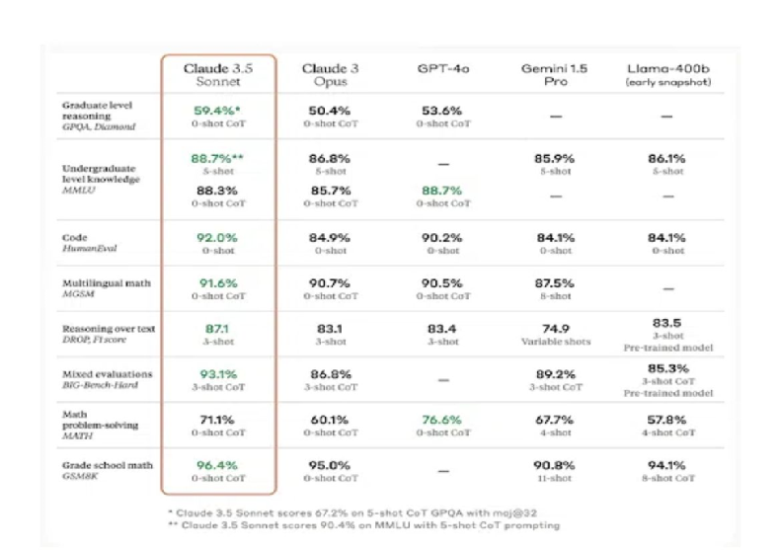
Task: Select the Claude 3 Opus column header
Action: 330,74
